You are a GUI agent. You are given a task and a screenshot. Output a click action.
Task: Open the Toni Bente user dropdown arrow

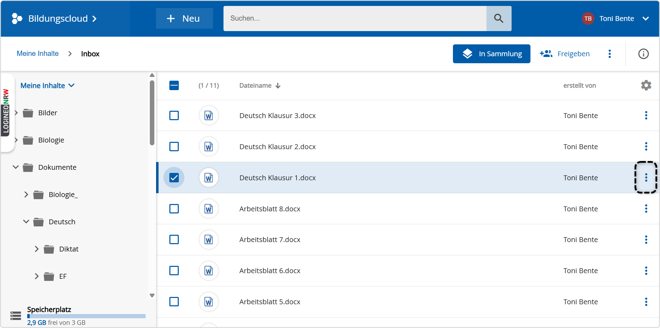(646, 19)
